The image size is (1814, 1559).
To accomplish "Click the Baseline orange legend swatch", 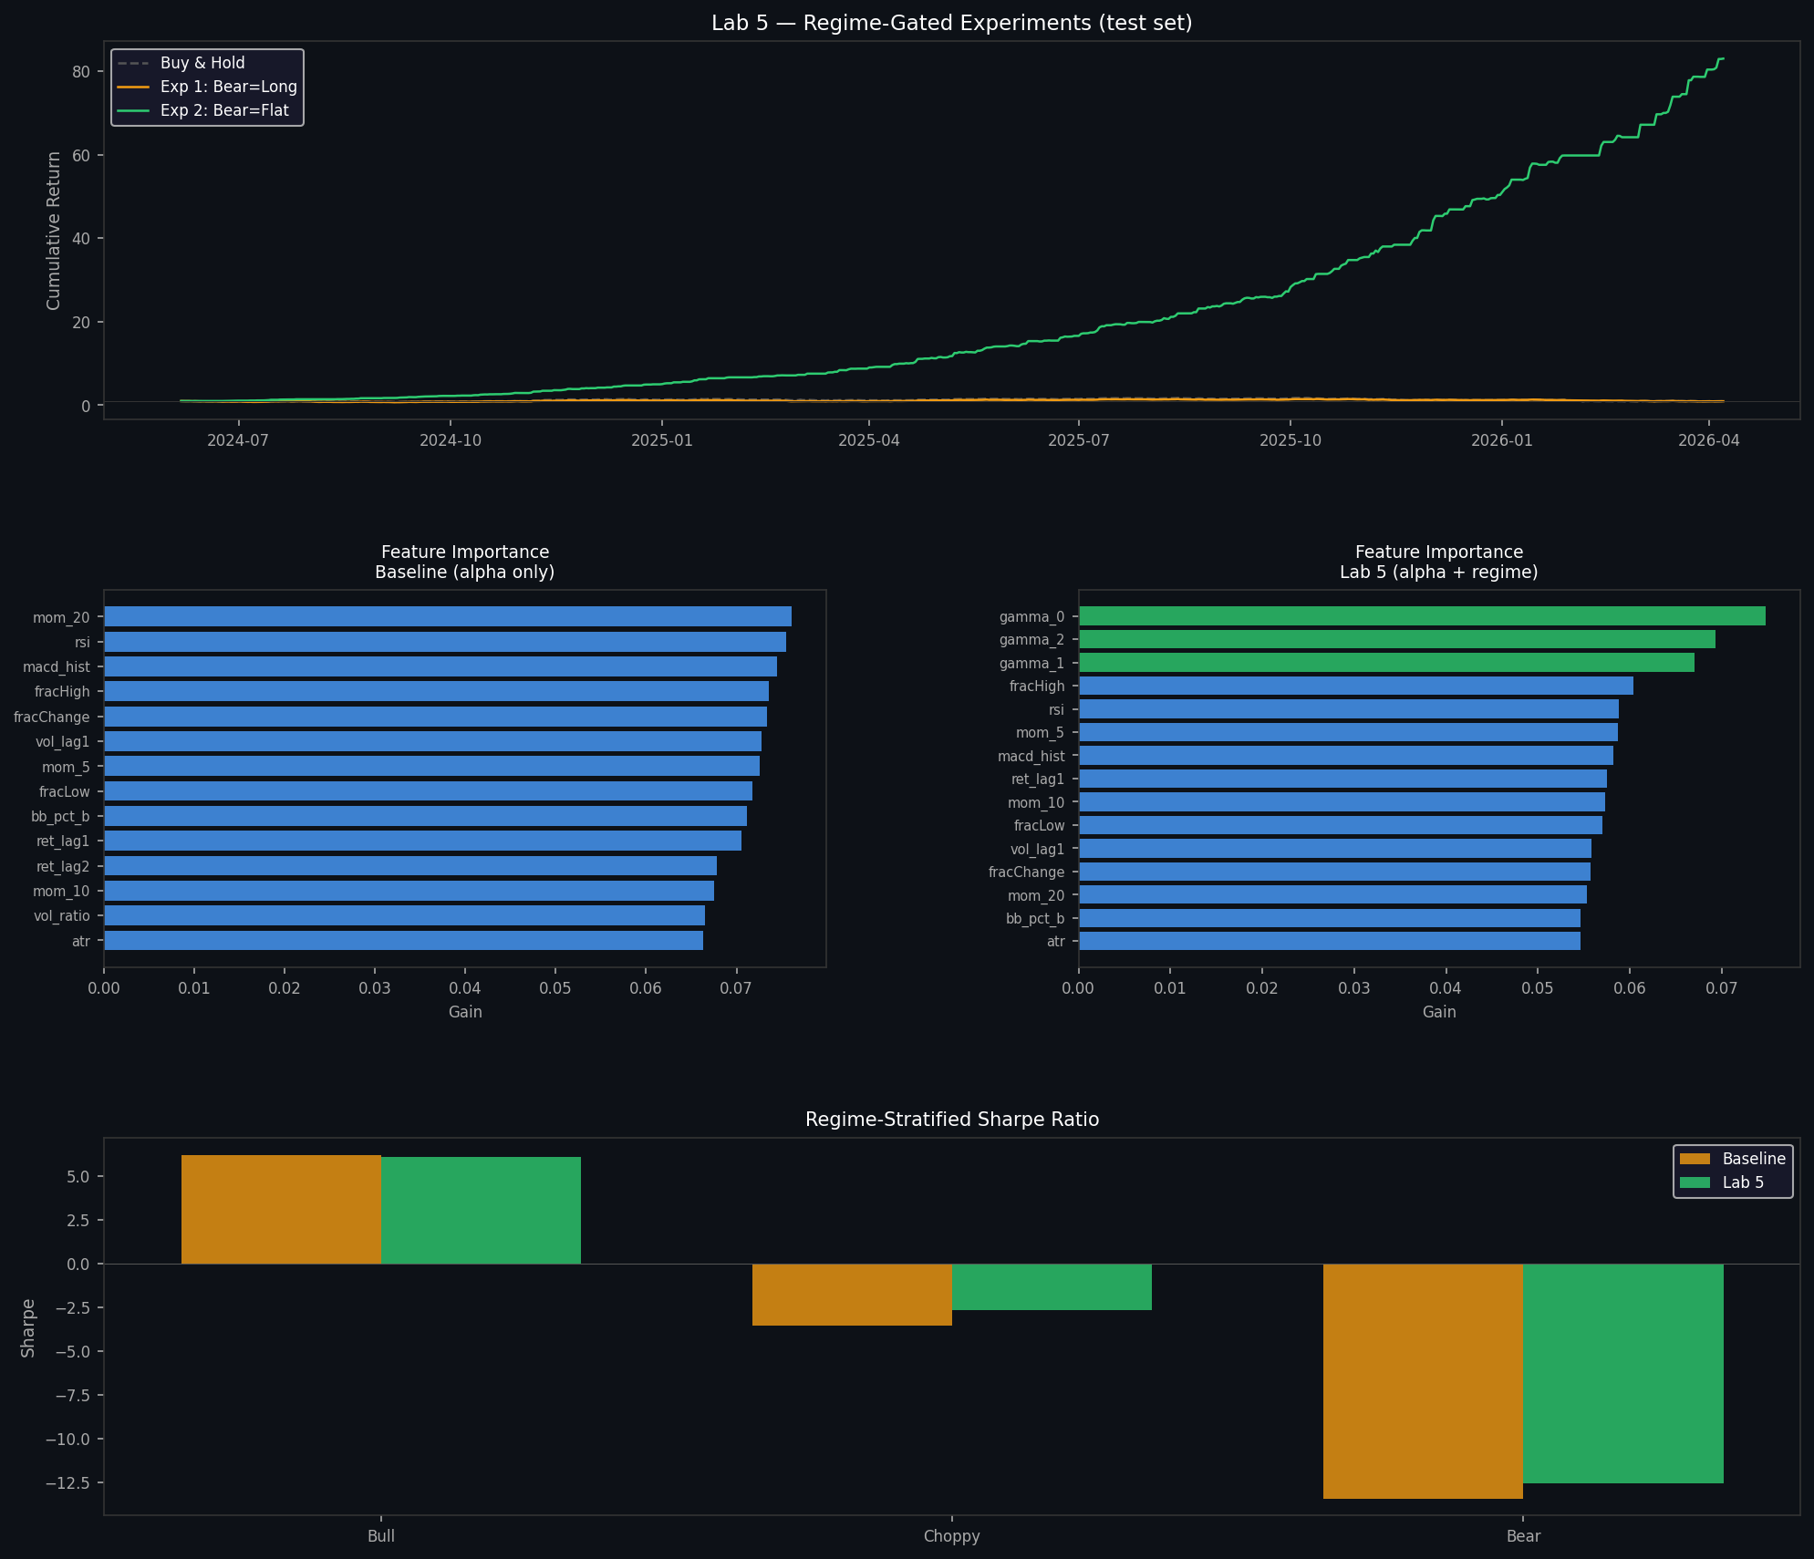I will (x=1695, y=1159).
